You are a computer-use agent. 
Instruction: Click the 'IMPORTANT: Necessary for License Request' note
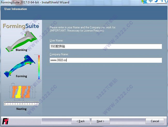coord(77,31)
